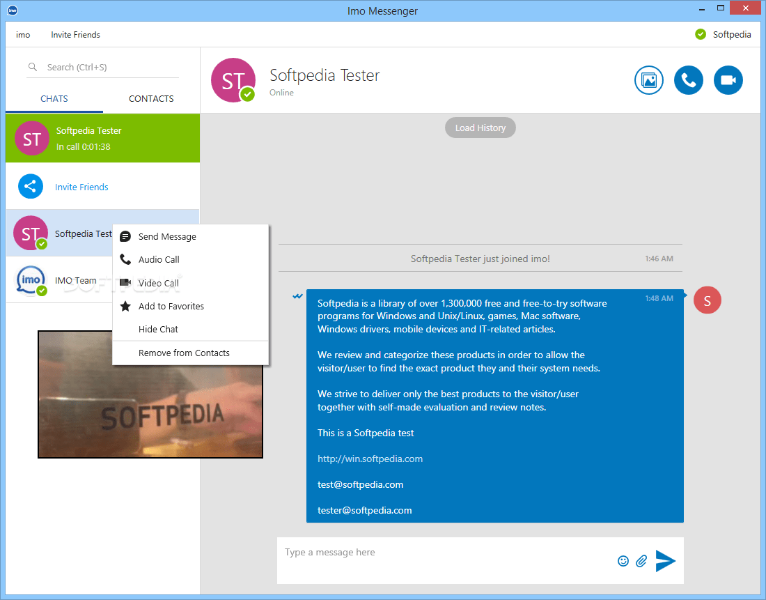This screenshot has width=766, height=600.
Task: Click the Softpedia account name top right
Action: [x=732, y=34]
